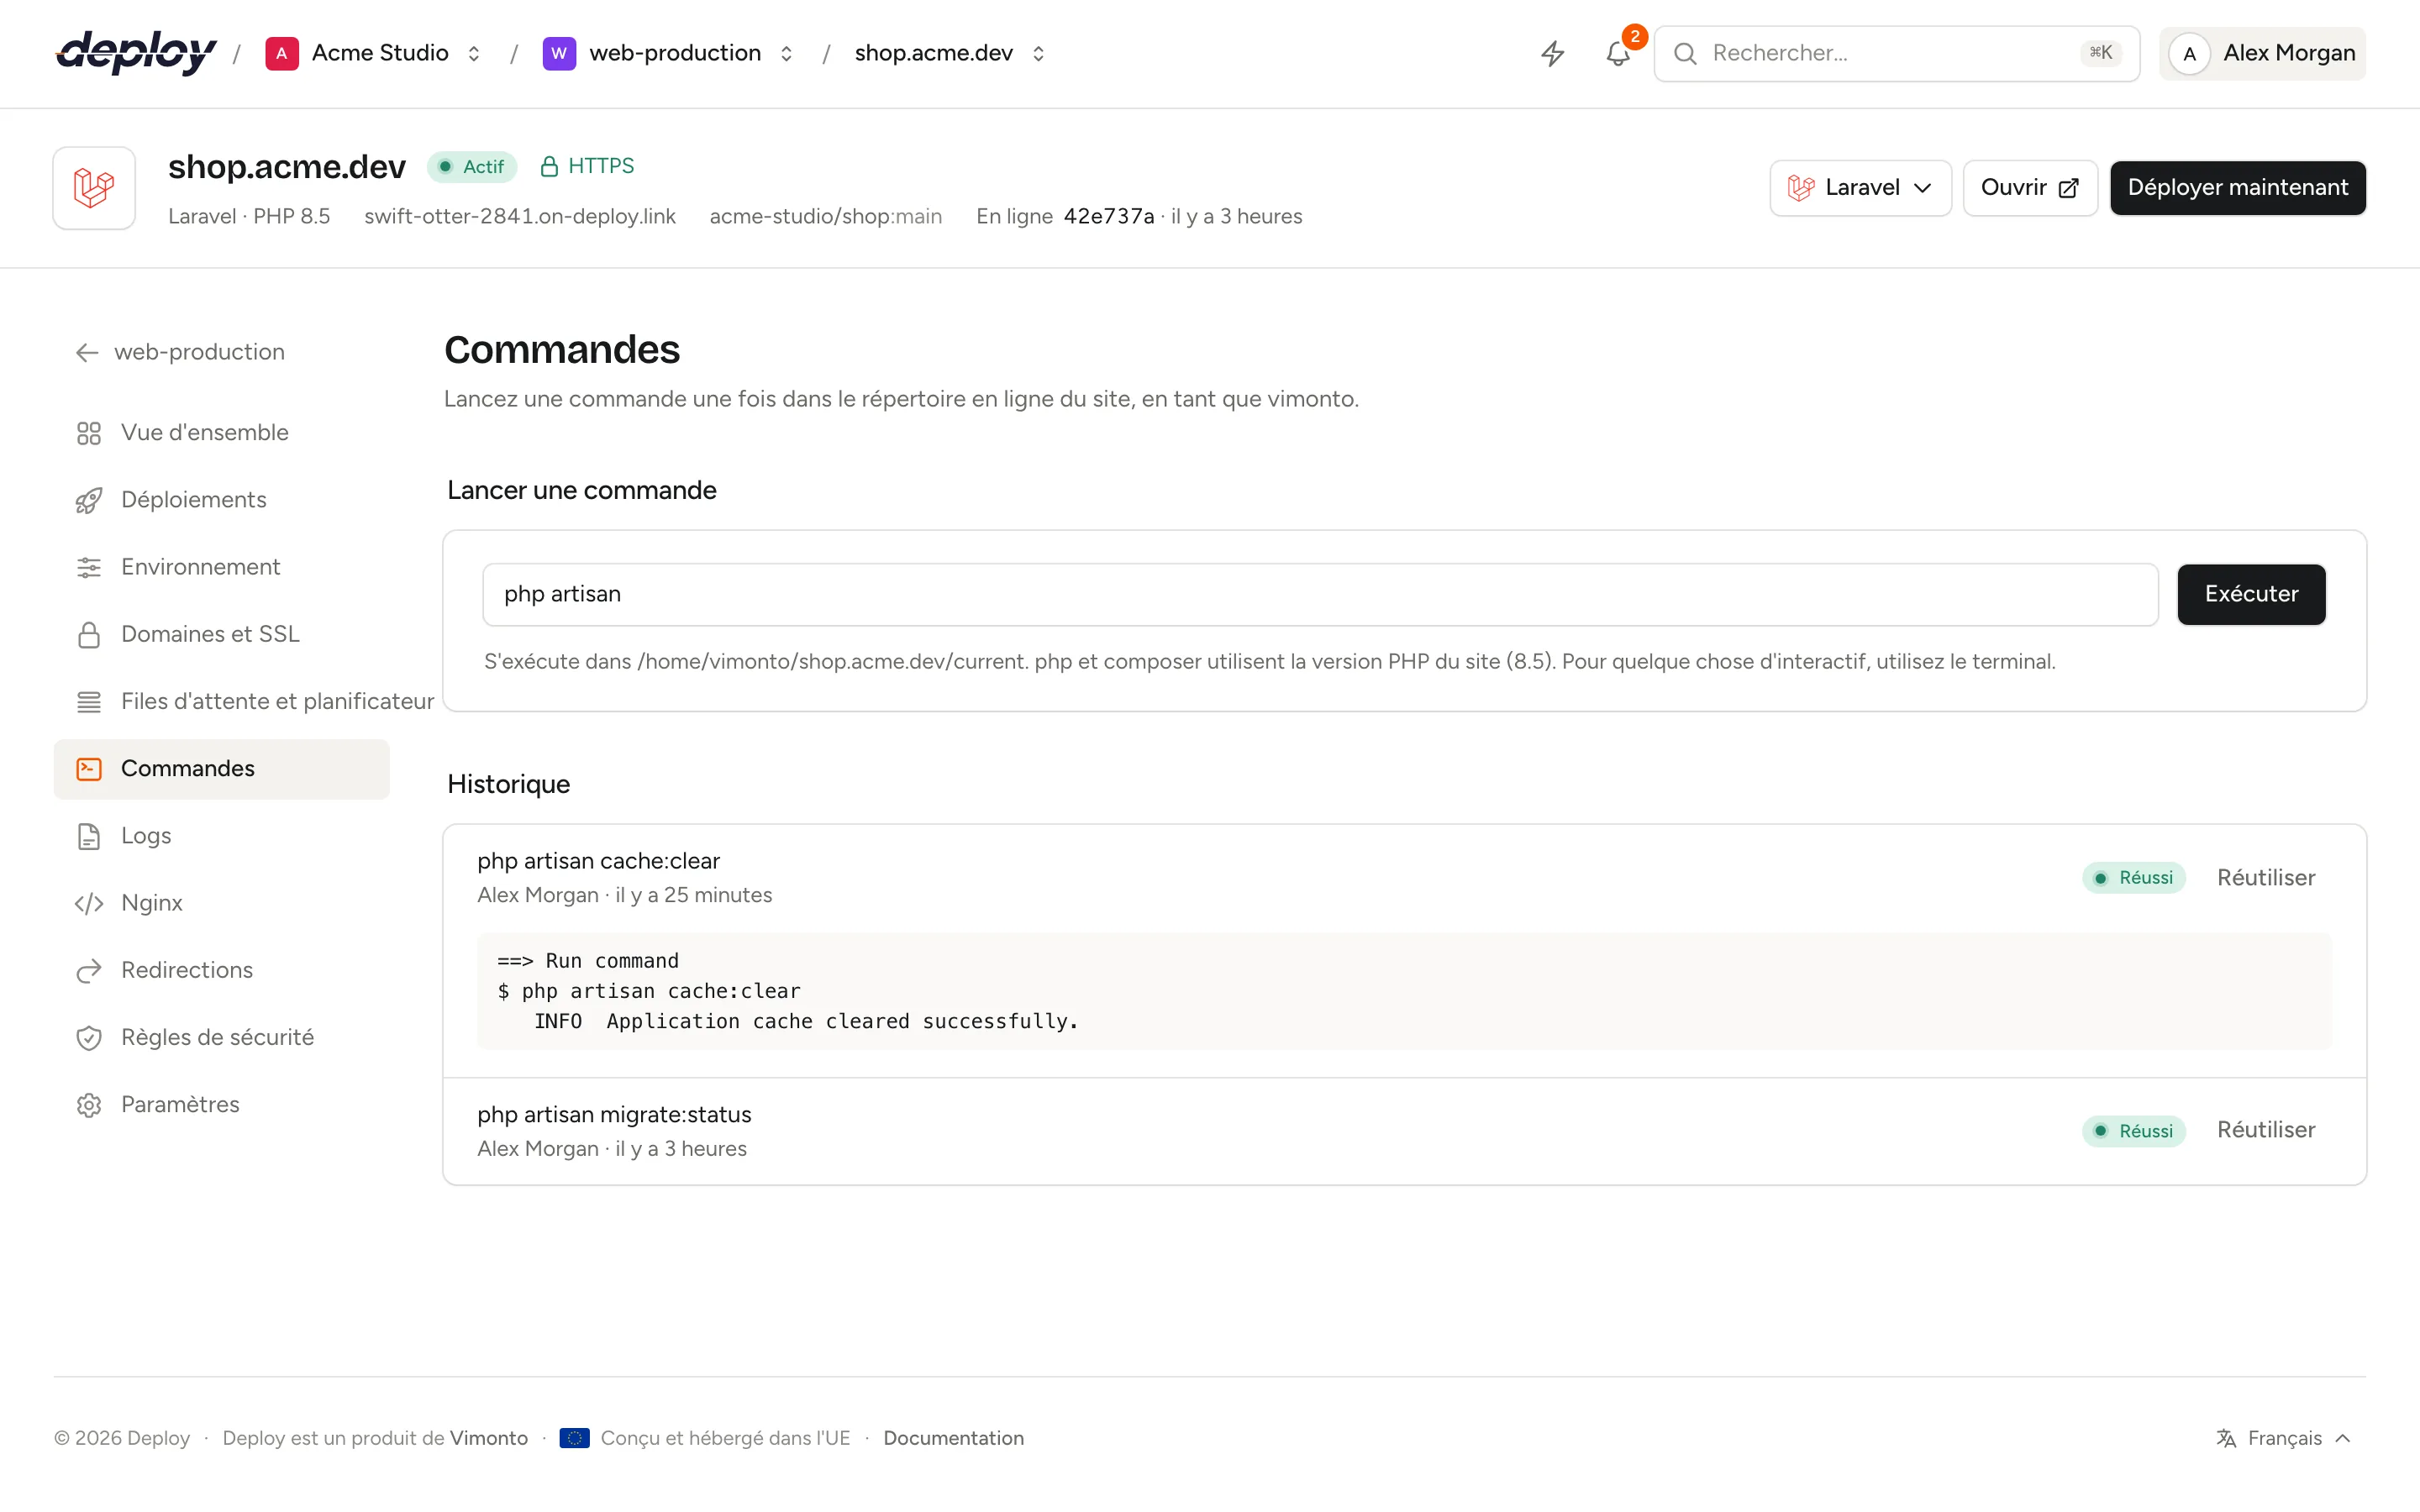Select Commandes in sidebar

(x=222, y=769)
